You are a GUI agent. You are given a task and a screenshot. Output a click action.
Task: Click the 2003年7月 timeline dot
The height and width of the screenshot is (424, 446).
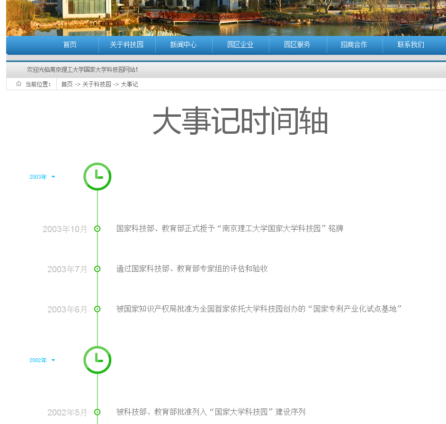[x=98, y=269]
